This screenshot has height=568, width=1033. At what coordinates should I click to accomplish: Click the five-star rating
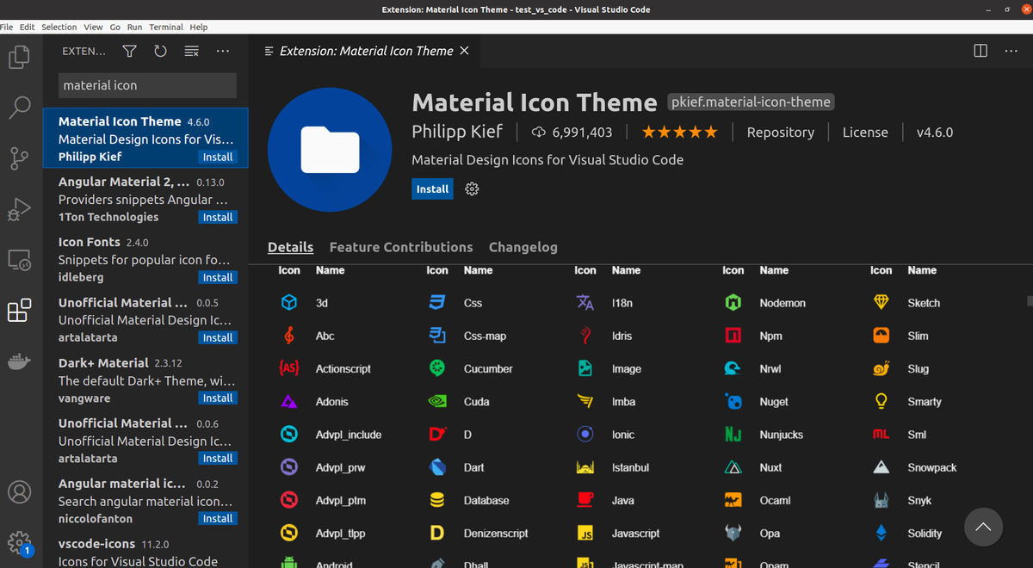679,133
